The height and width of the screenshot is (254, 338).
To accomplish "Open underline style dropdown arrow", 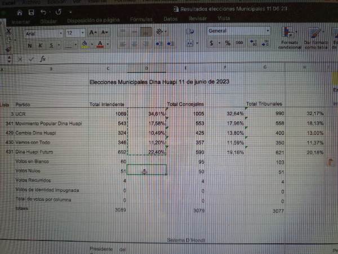I will tap(59, 45).
